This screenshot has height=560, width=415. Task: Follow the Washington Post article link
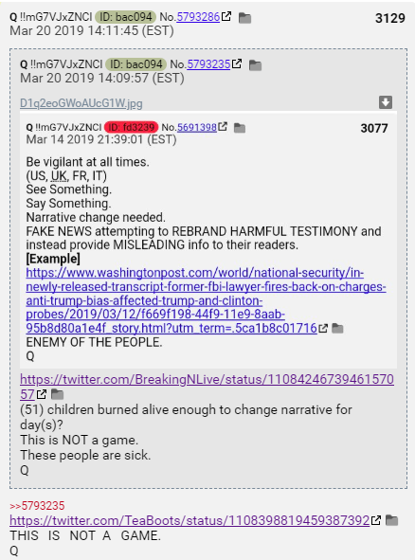click(x=206, y=300)
